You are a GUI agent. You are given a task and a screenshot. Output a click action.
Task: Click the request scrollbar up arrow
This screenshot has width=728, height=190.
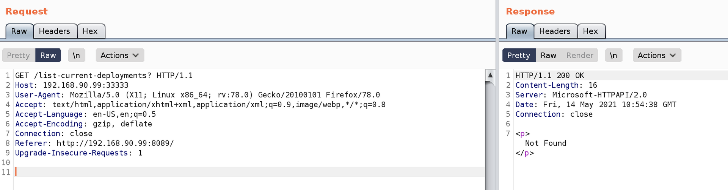click(490, 75)
